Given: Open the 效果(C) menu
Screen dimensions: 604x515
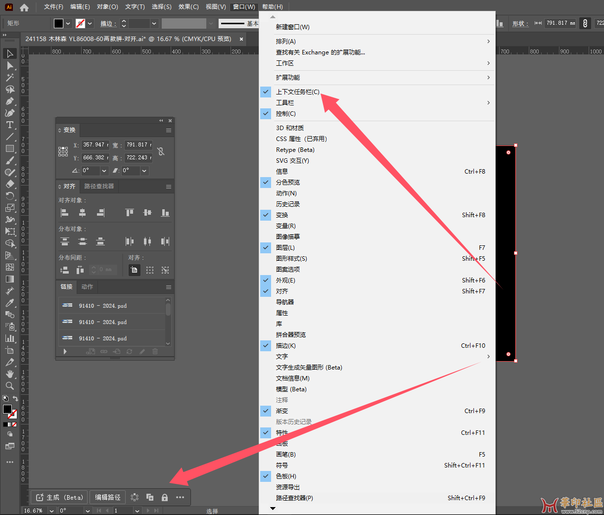Looking at the screenshot, I should coord(188,7).
